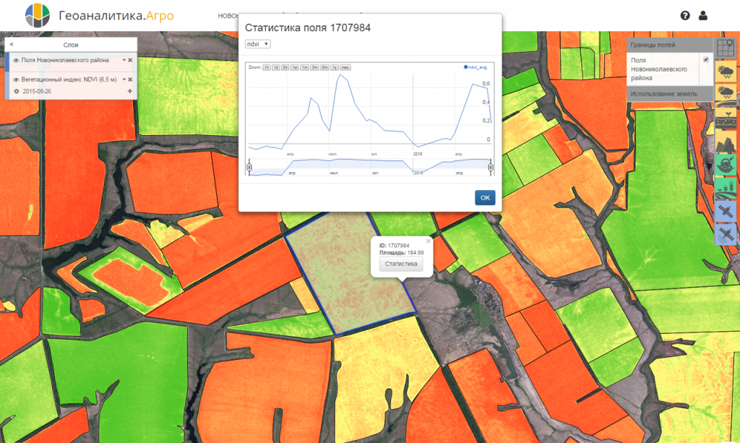The height and width of the screenshot is (443, 740).
Task: Expand options arrow for NDVI layer
Action: pos(124,79)
